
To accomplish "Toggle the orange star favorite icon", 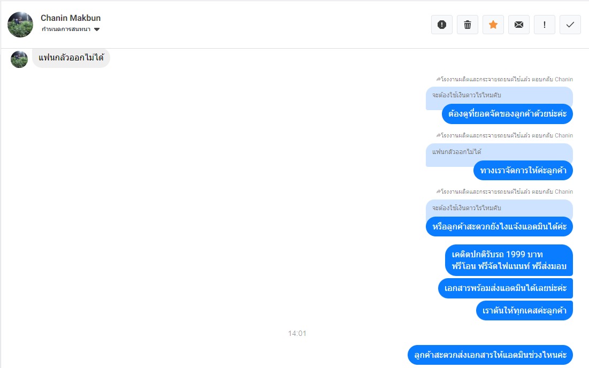I will [x=493, y=25].
